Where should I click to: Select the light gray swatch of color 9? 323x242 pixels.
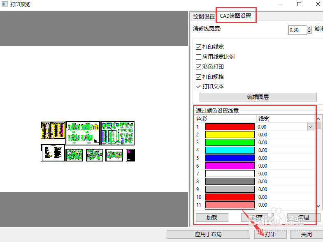pyautogui.click(x=230, y=189)
